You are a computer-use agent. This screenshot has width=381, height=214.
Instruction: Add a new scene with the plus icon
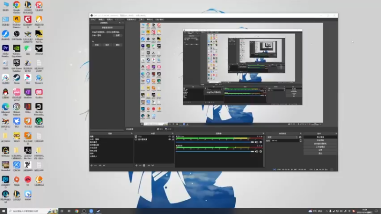91,165
